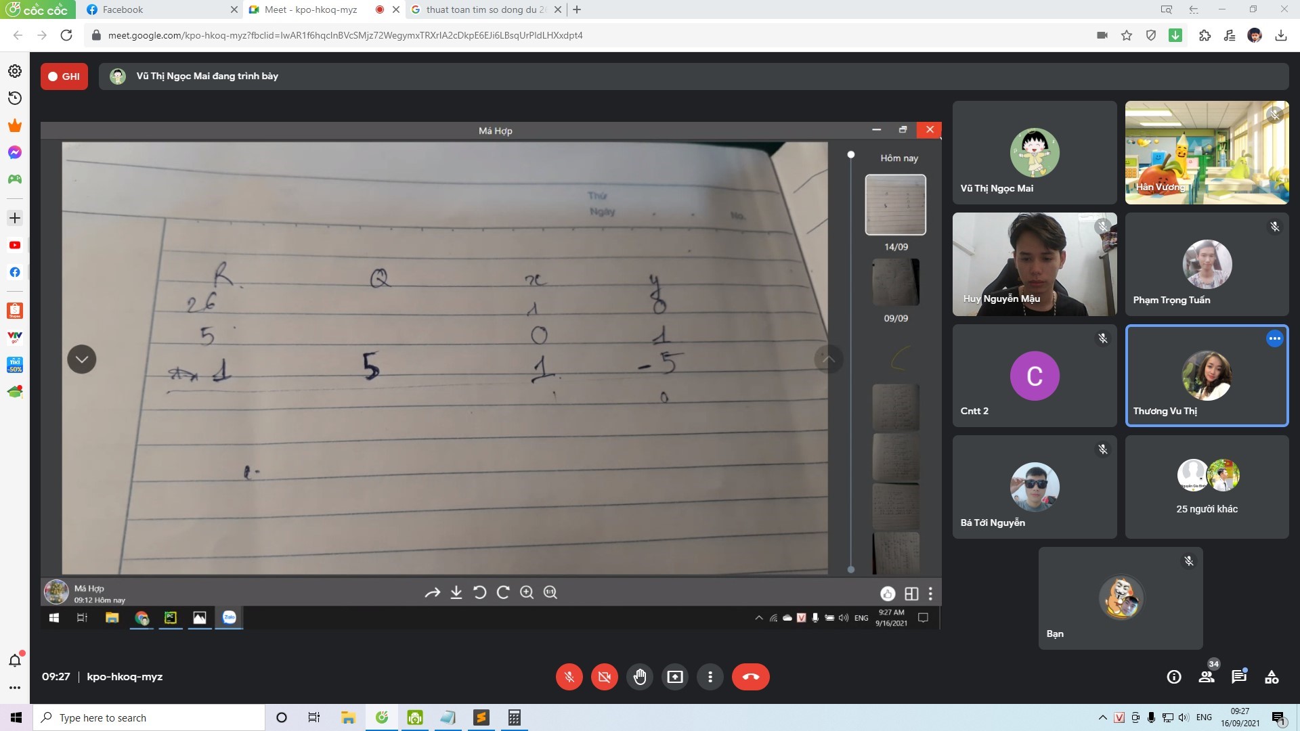
Task: Show the participants list icon
Action: (1207, 677)
